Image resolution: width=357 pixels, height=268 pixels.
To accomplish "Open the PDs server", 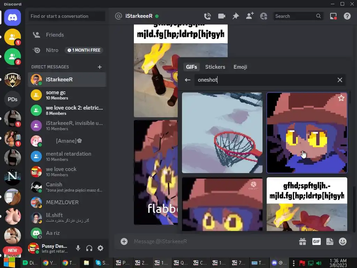I will (13, 99).
